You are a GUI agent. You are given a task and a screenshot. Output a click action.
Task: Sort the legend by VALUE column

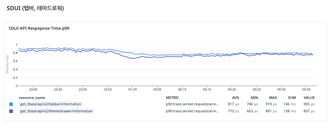309,98
